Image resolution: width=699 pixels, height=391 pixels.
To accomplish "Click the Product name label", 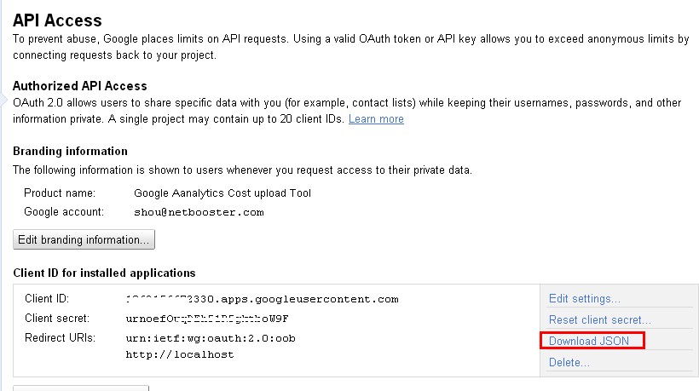I will [x=60, y=193].
